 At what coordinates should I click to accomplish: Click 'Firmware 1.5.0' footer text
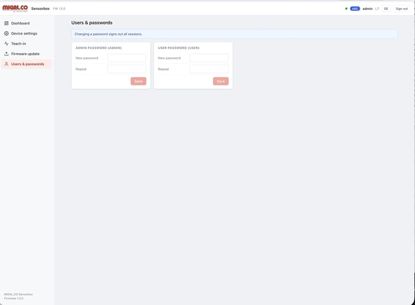pyautogui.click(x=14, y=298)
